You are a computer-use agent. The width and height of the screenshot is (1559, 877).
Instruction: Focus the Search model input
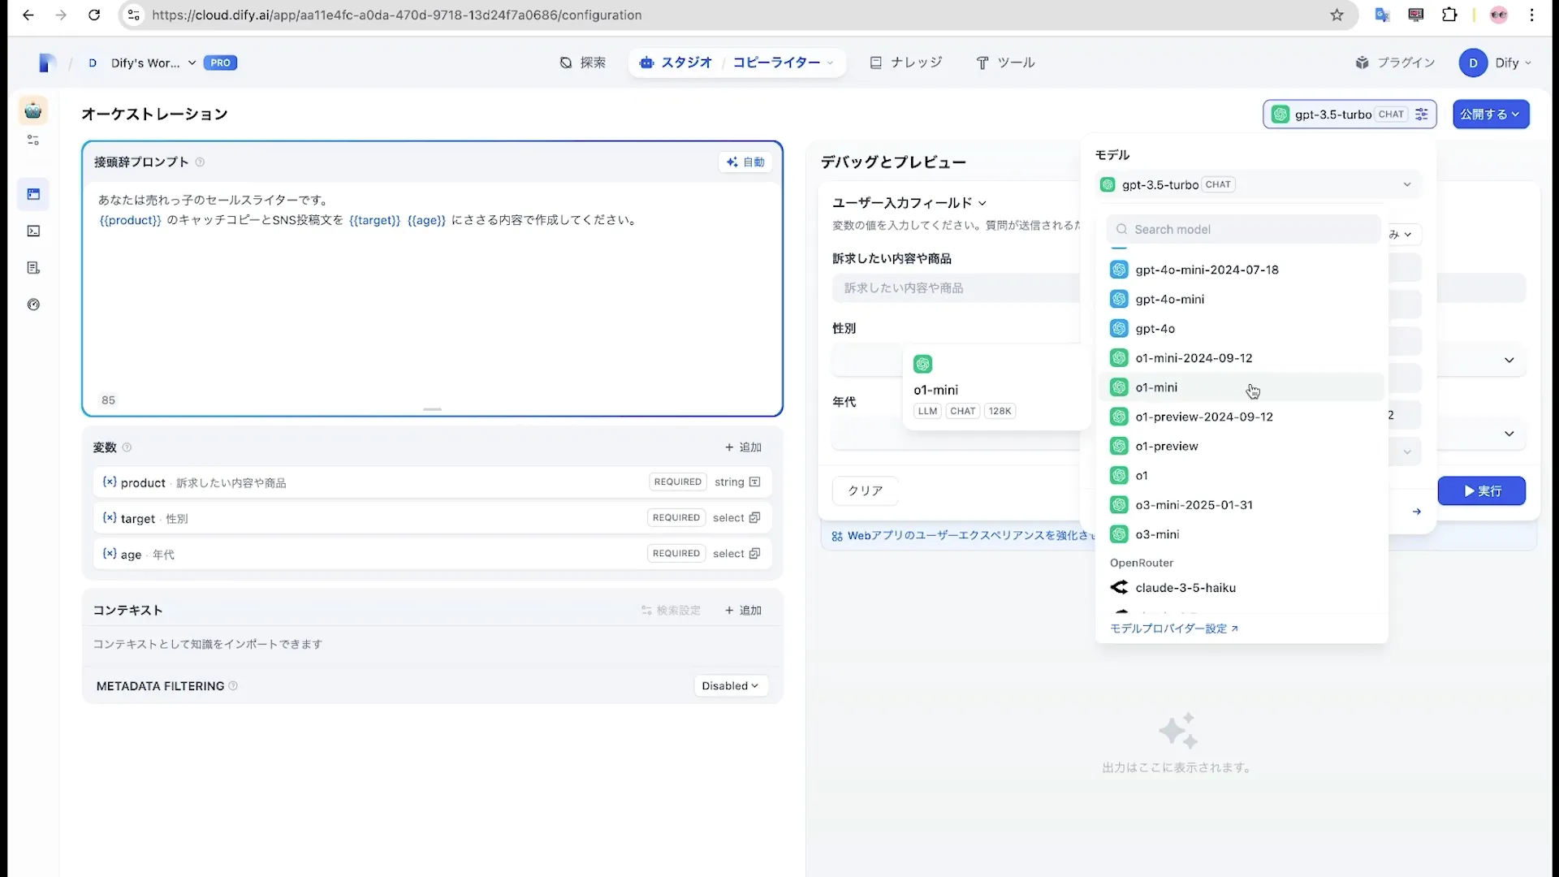[1244, 230]
